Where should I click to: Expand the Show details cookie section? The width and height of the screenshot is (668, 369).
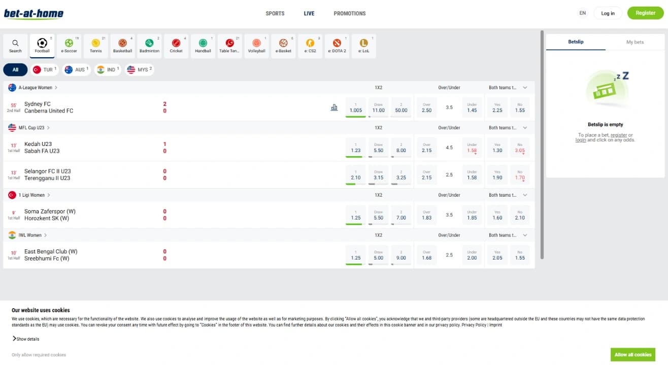[x=25, y=339]
